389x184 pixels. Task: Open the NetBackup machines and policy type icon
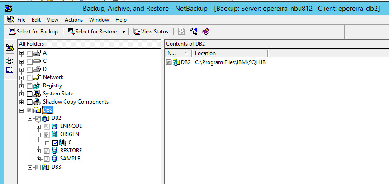click(194, 32)
